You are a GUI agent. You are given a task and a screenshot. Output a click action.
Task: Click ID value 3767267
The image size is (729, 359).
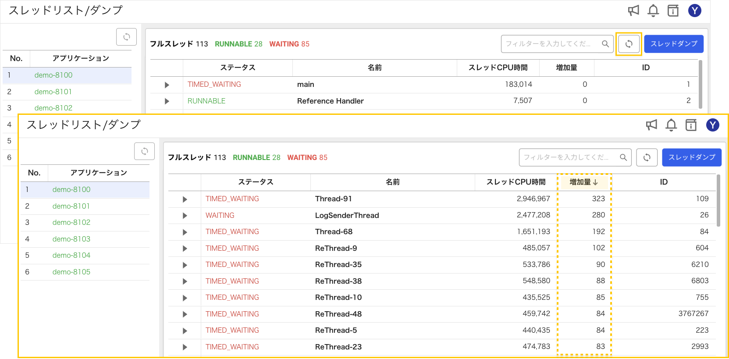click(x=693, y=313)
